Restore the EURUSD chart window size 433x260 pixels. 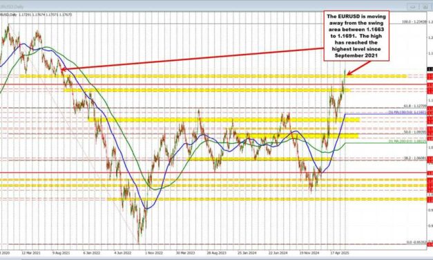(x=425, y=7)
